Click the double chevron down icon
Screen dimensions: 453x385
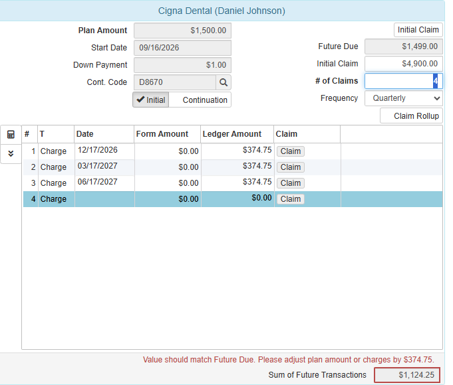[11, 154]
